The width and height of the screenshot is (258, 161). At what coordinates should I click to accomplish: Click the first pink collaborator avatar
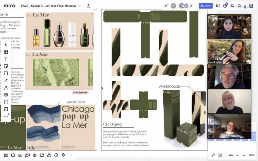[x=173, y=6]
